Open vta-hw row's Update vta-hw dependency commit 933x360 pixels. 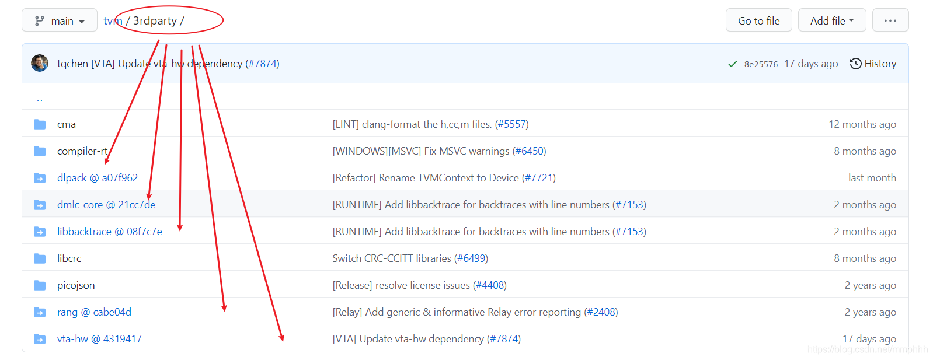click(408, 339)
